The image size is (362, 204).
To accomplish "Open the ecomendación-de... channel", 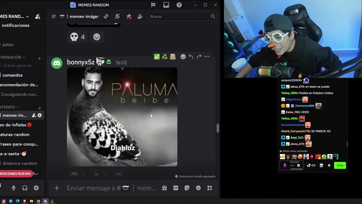I will point(19,85).
